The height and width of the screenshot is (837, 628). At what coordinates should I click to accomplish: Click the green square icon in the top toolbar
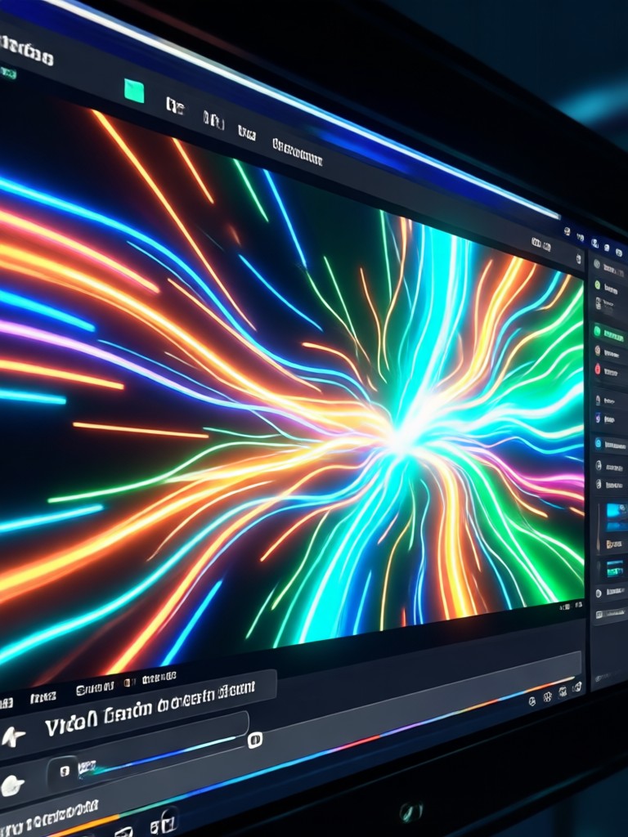pyautogui.click(x=134, y=91)
